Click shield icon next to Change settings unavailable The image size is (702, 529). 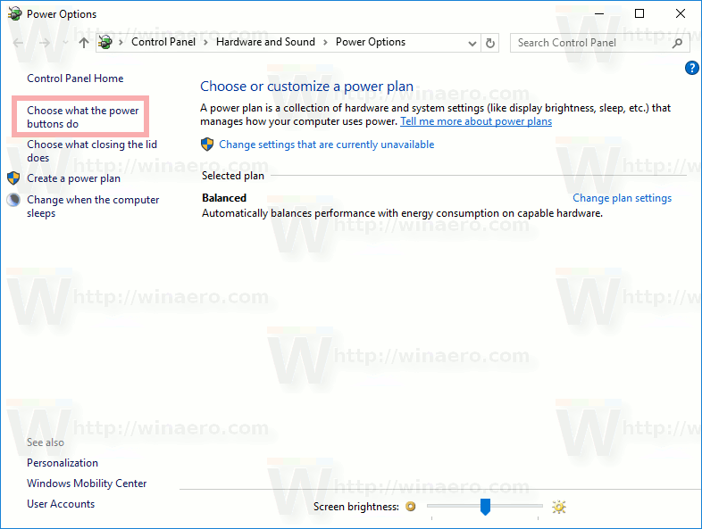[x=207, y=144]
